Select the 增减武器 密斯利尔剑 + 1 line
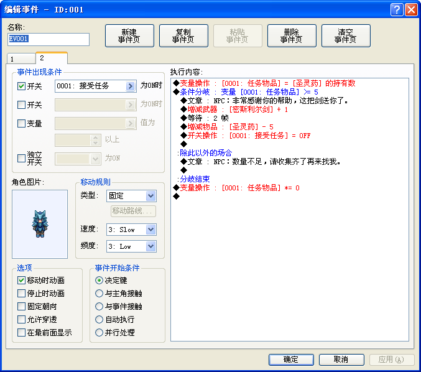 [x=234, y=109]
